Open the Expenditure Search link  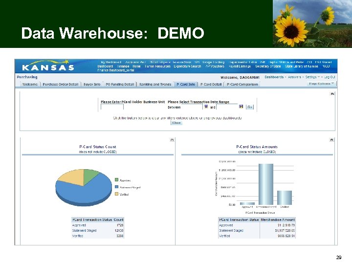187,66
